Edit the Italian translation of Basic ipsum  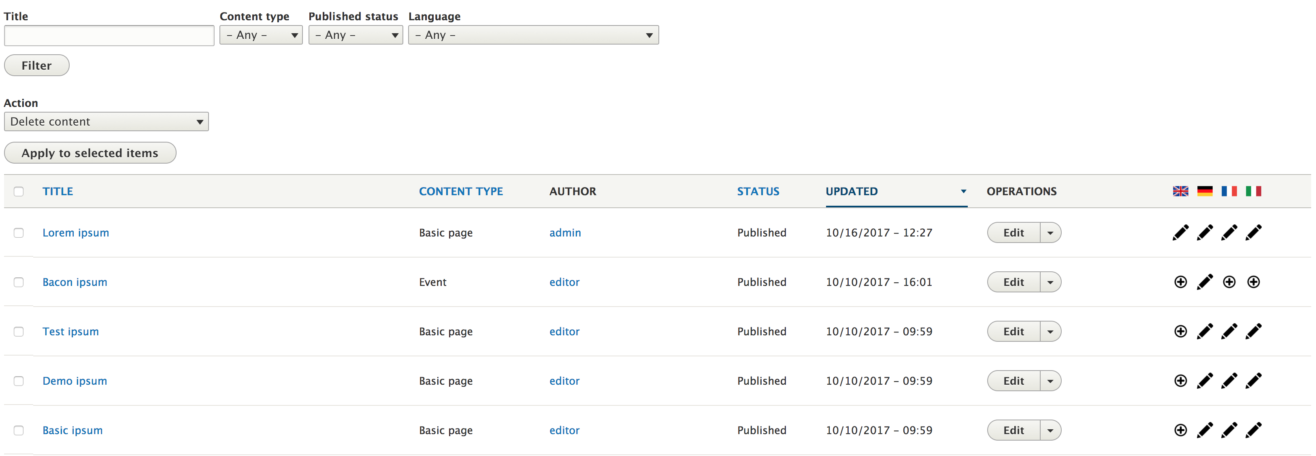click(1254, 430)
